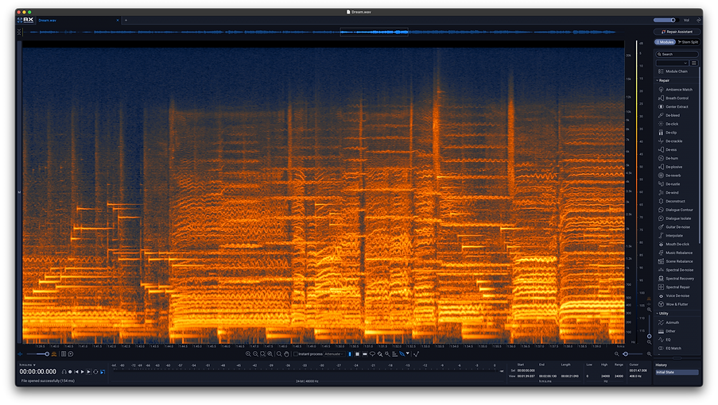Rewind to start of file
This screenshot has height=405, width=718.
(x=76, y=372)
